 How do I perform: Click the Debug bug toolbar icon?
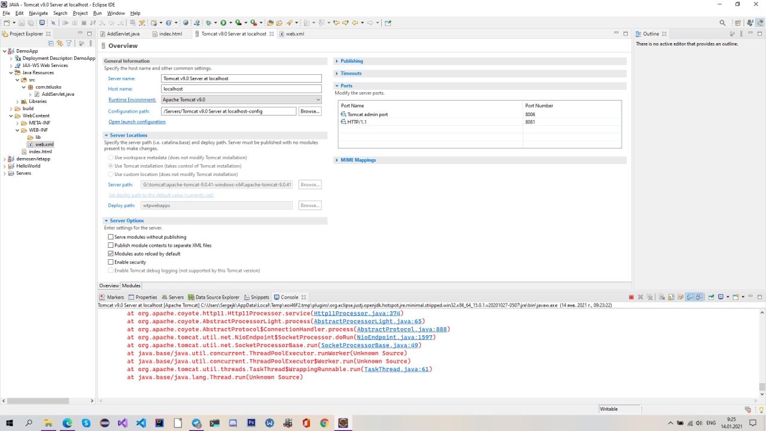point(208,23)
